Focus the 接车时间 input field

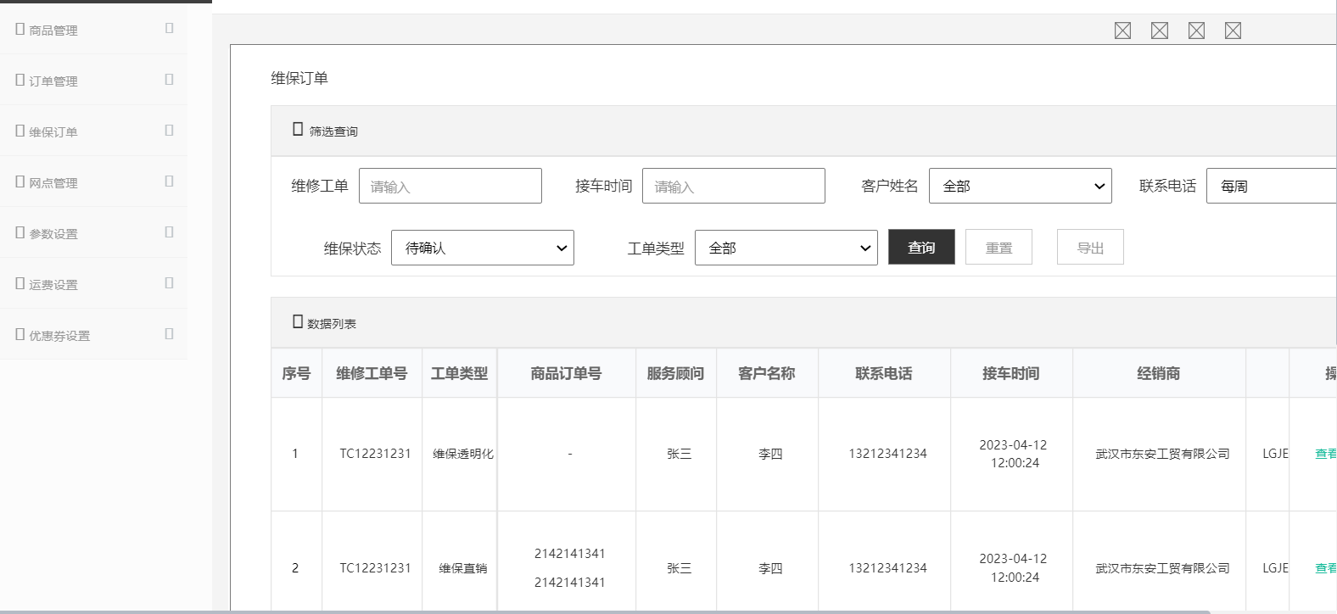(x=734, y=186)
